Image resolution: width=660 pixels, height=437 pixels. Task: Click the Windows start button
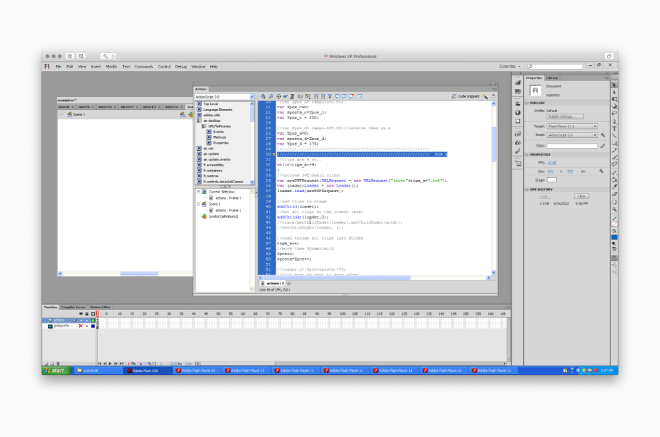click(x=55, y=371)
